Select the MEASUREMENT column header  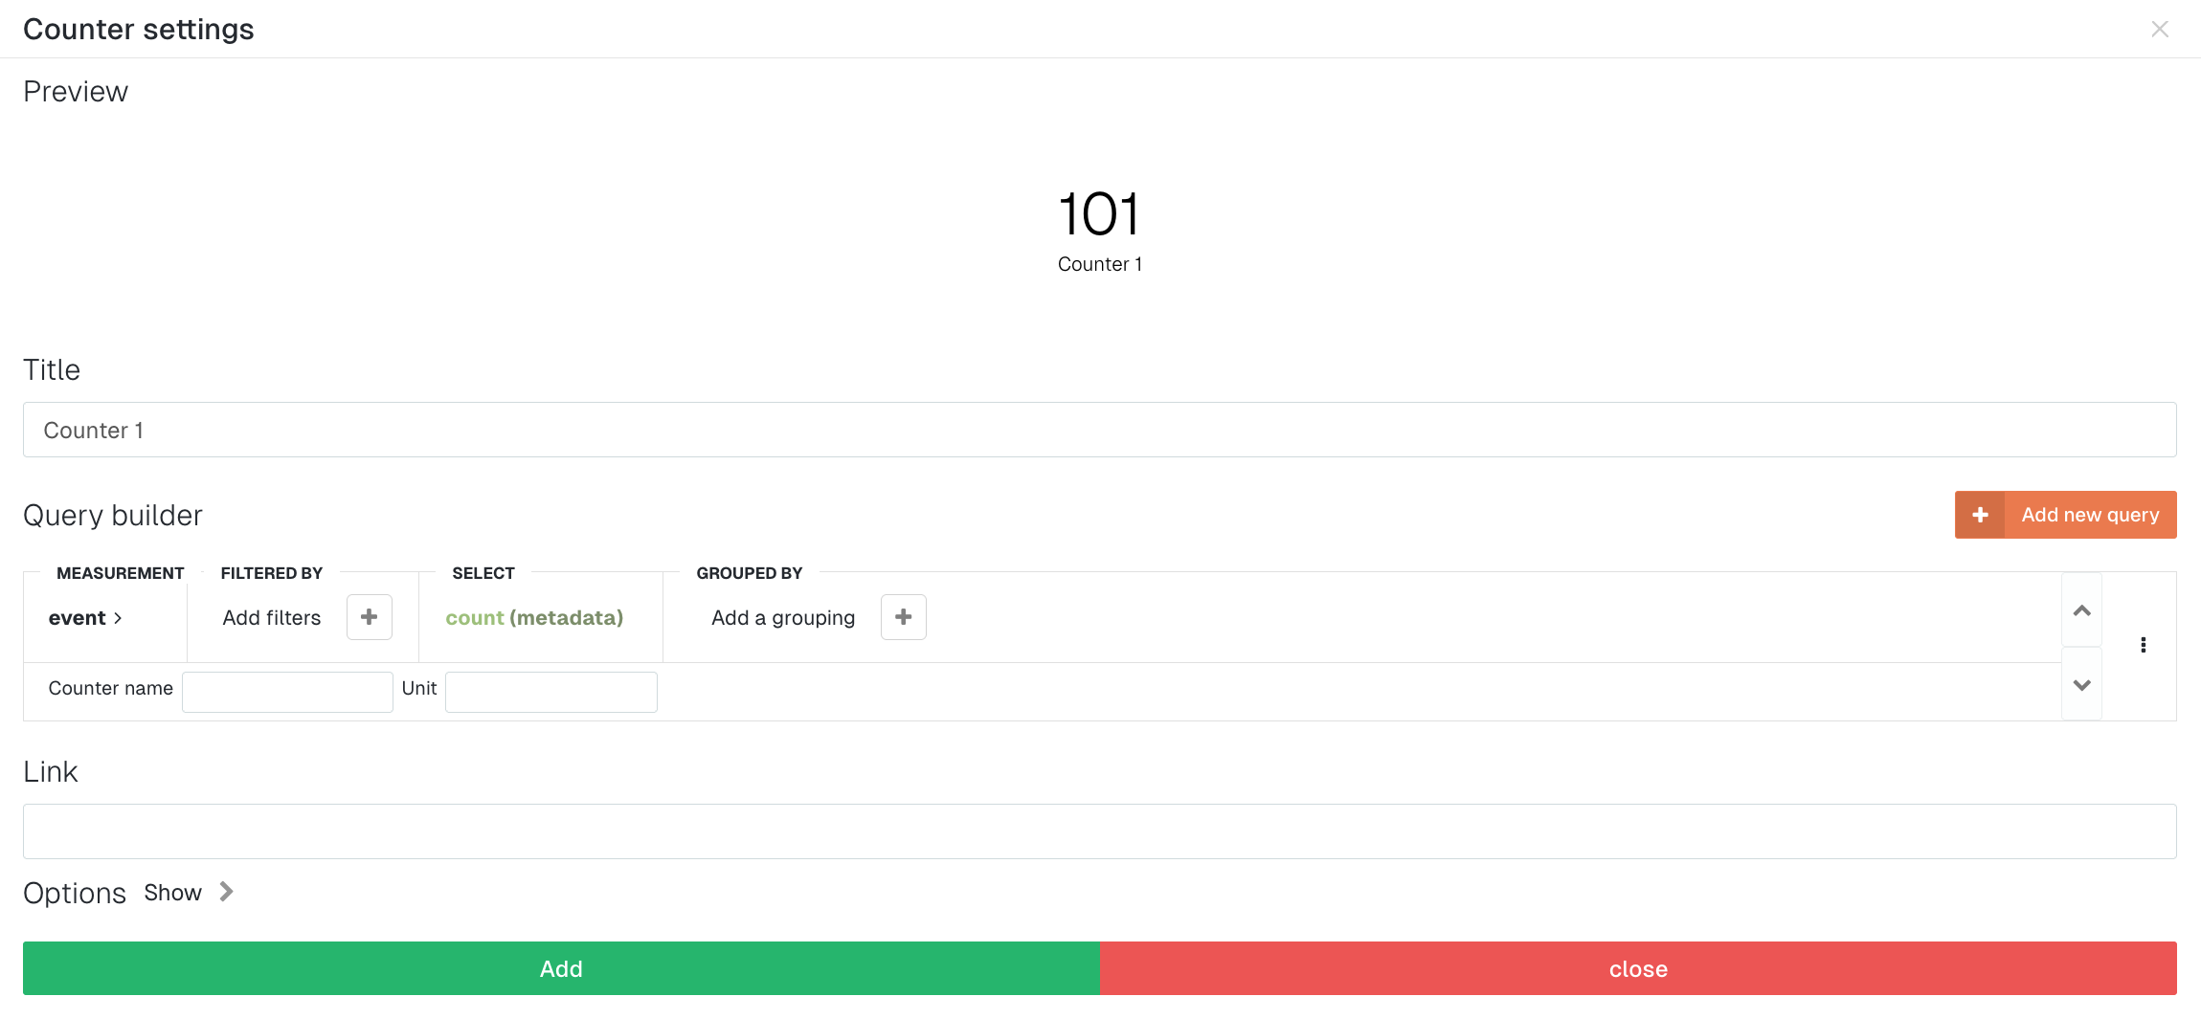click(x=121, y=572)
